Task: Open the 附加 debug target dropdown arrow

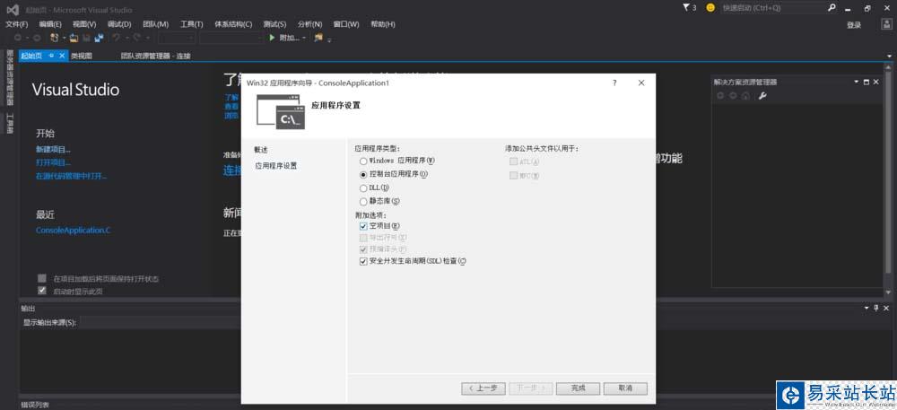Action: 304,38
